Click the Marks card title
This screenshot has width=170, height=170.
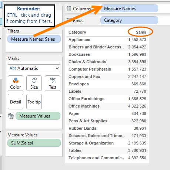[x=13, y=58]
